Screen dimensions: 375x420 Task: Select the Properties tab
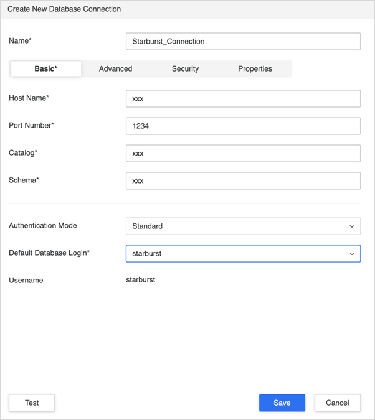[x=255, y=69]
